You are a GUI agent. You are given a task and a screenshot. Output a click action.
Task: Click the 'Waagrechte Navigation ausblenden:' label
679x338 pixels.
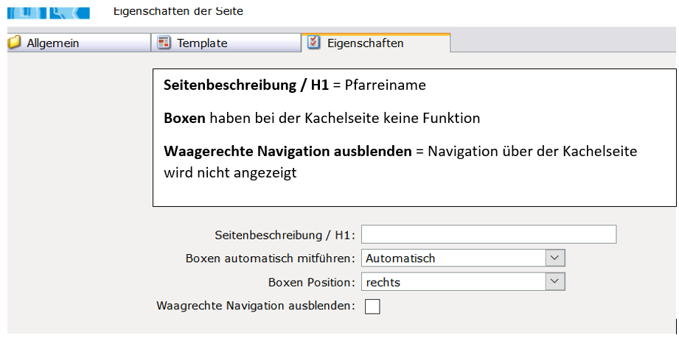click(x=256, y=306)
